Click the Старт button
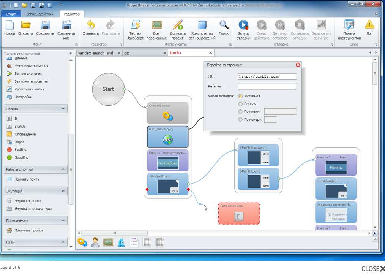Screen dimensions: 385x274 click(x=11, y=14)
